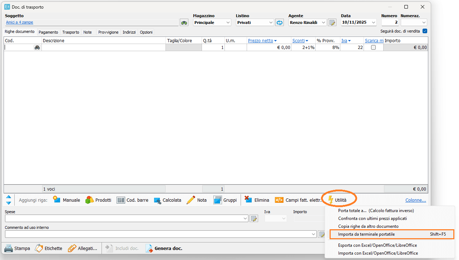Select Importa da terminale portatile
The height and width of the screenshot is (260, 459).
(x=366, y=234)
